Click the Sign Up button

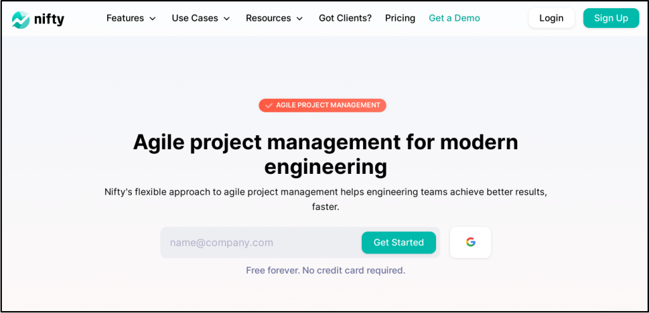[x=611, y=18]
